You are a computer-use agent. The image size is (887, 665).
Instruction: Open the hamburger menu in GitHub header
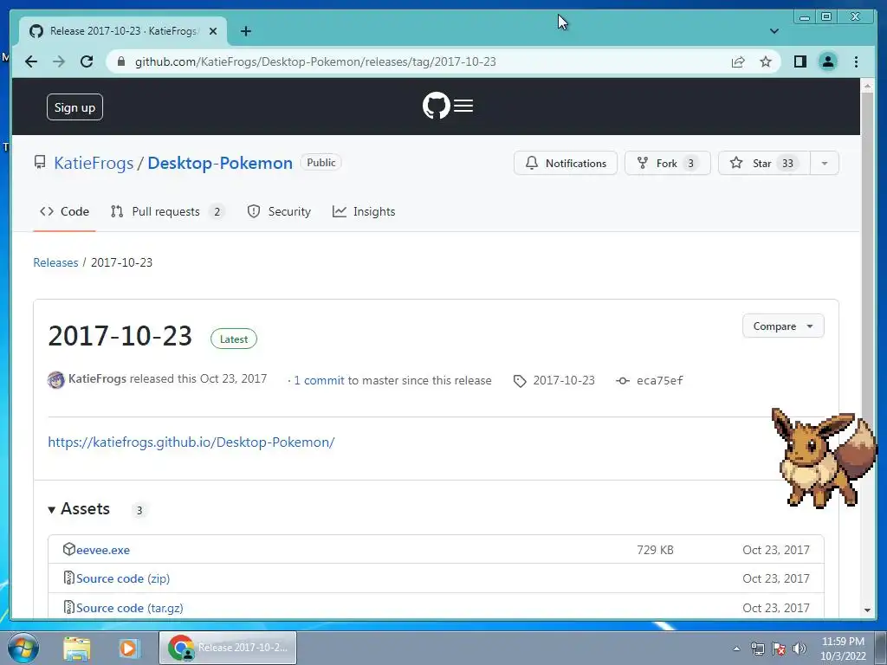click(463, 106)
